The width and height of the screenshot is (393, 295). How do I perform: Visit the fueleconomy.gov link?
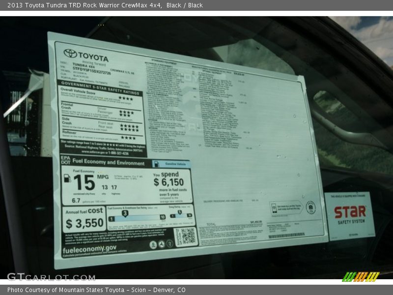89,248
